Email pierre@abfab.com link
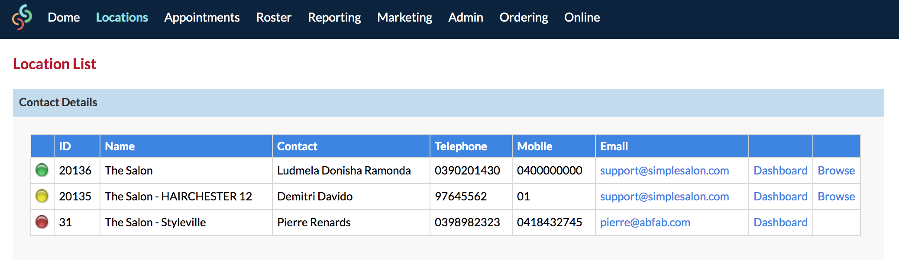Screen dimensions: 899x260 [645, 222]
